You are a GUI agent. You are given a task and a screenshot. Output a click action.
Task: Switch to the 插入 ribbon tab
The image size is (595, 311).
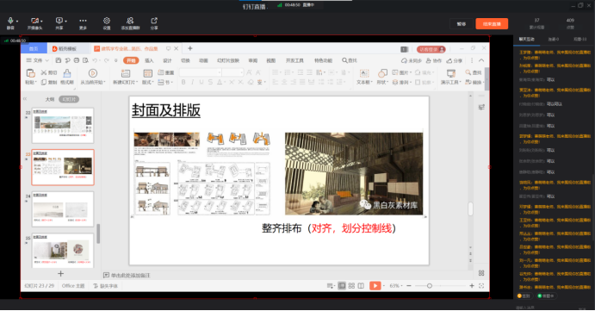click(x=149, y=60)
